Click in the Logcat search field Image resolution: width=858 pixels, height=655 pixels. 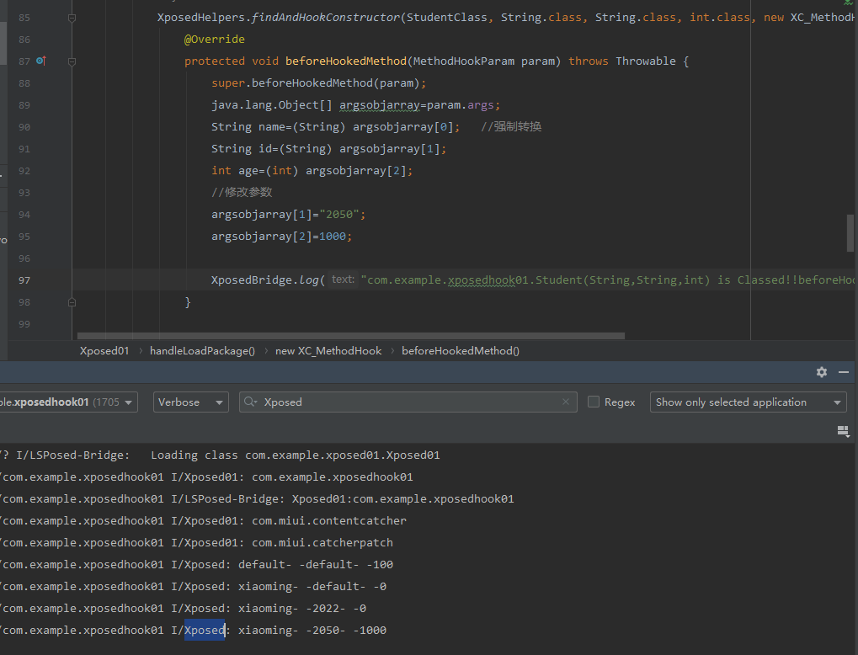tap(408, 402)
